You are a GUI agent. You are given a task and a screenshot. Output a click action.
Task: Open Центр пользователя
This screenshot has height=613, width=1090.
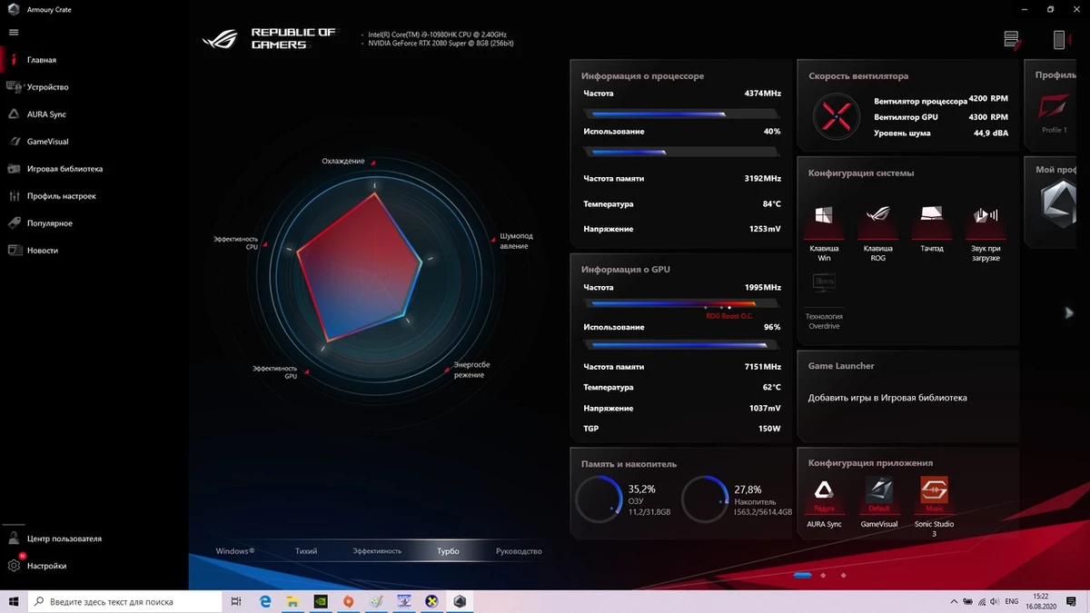pos(64,539)
